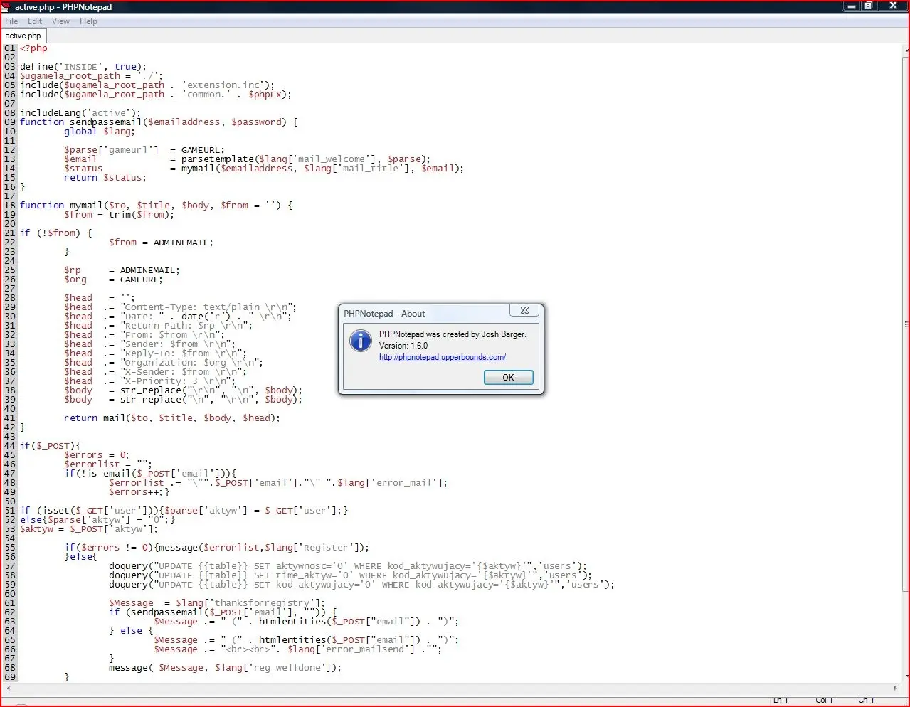Click the 'extension.inc' include line
This screenshot has height=707, width=910.
pyautogui.click(x=147, y=85)
